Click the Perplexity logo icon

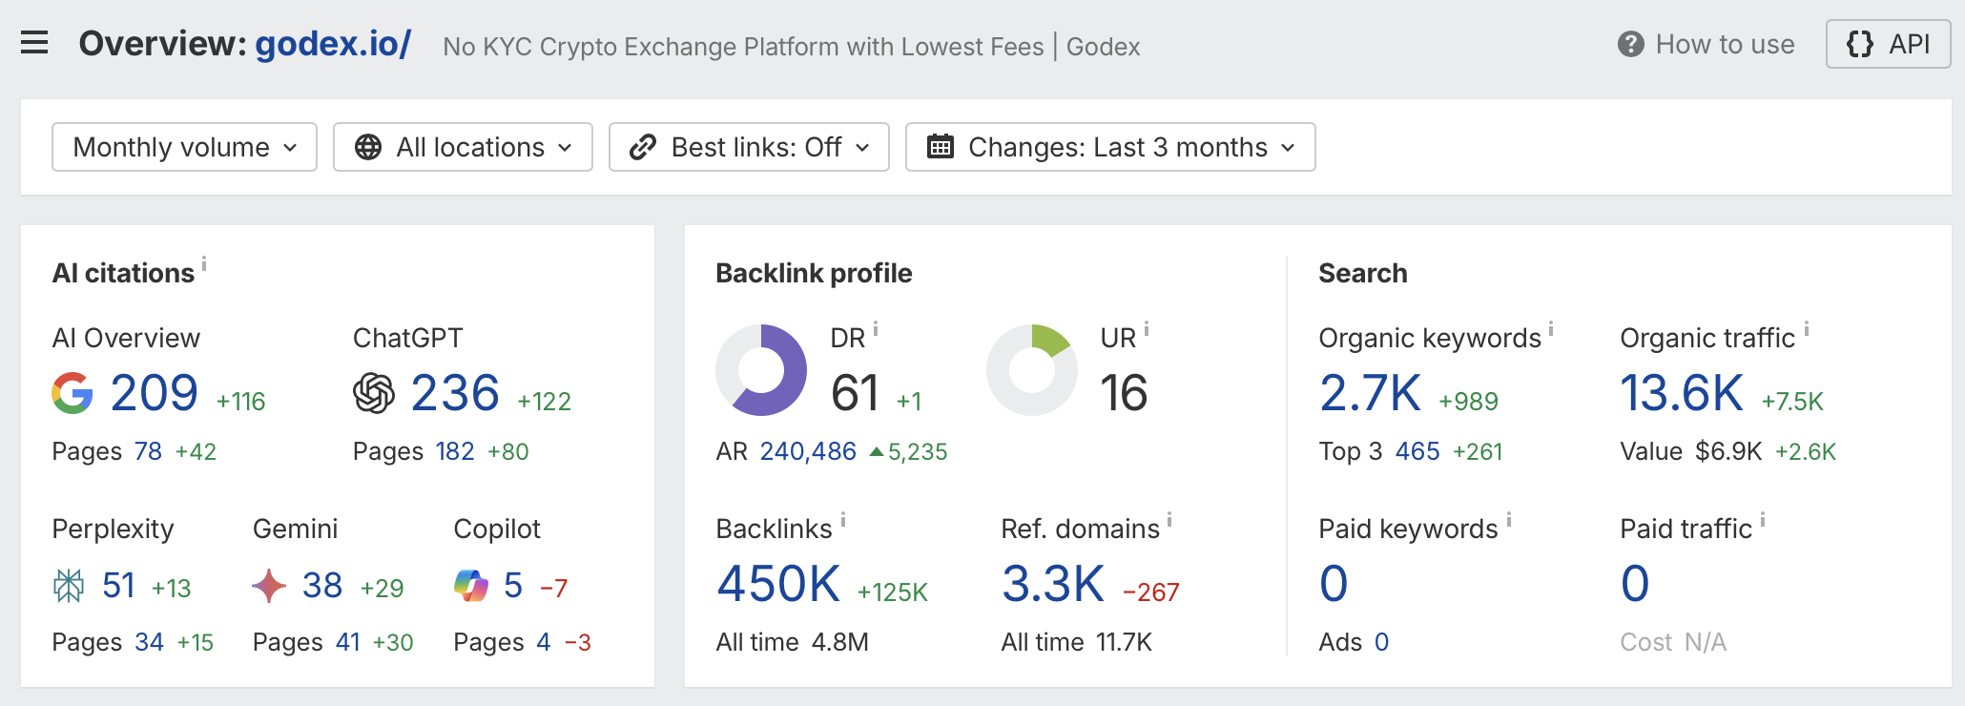pos(69,586)
